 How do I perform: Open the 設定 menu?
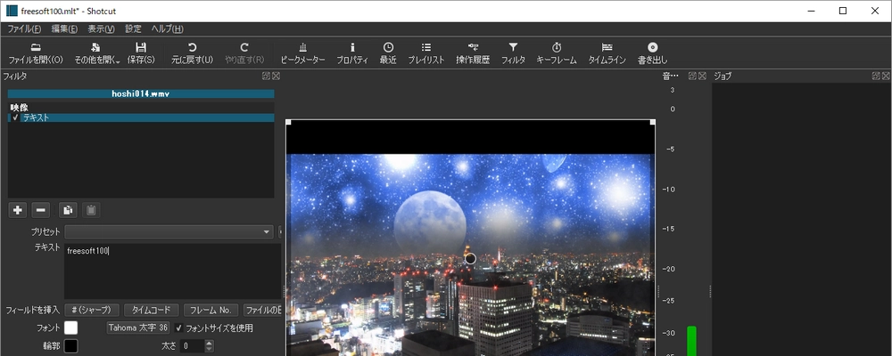coord(133,28)
